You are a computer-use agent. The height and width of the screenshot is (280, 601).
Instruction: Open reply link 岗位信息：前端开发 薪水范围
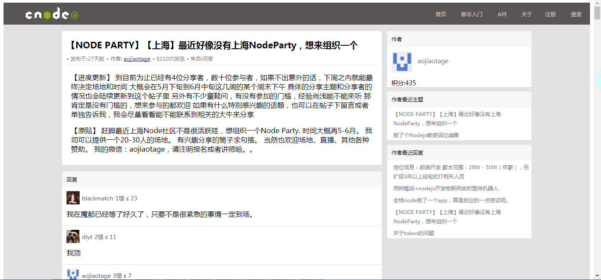[x=461, y=172]
